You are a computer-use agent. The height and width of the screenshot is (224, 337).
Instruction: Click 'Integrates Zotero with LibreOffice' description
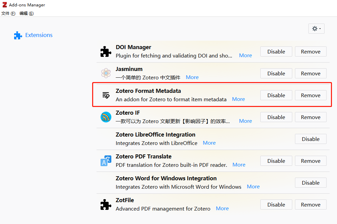[x=156, y=143]
